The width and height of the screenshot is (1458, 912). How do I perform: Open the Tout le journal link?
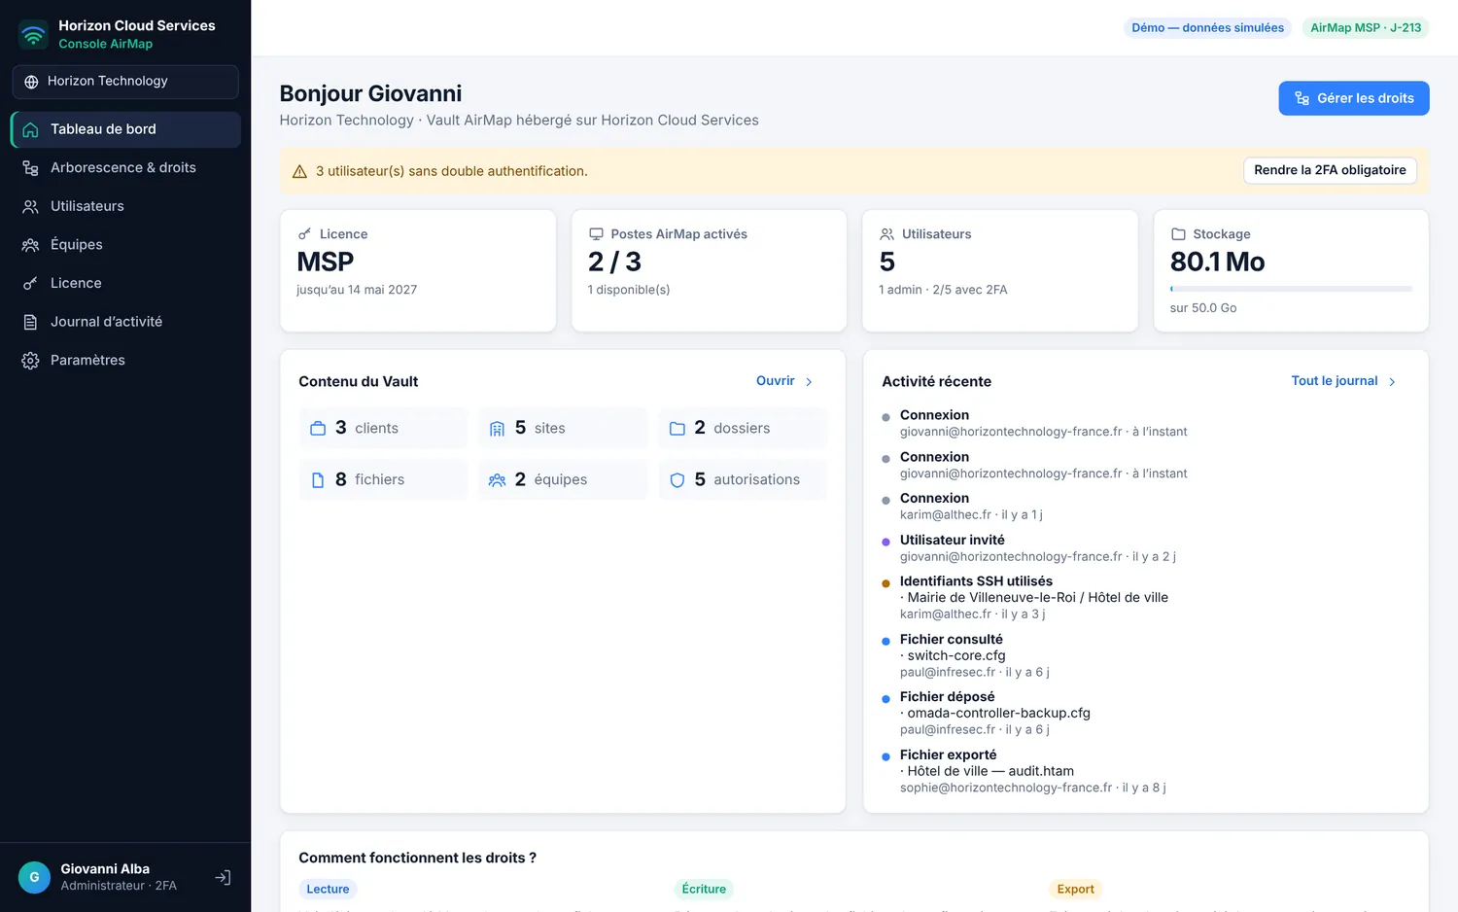[1344, 381]
